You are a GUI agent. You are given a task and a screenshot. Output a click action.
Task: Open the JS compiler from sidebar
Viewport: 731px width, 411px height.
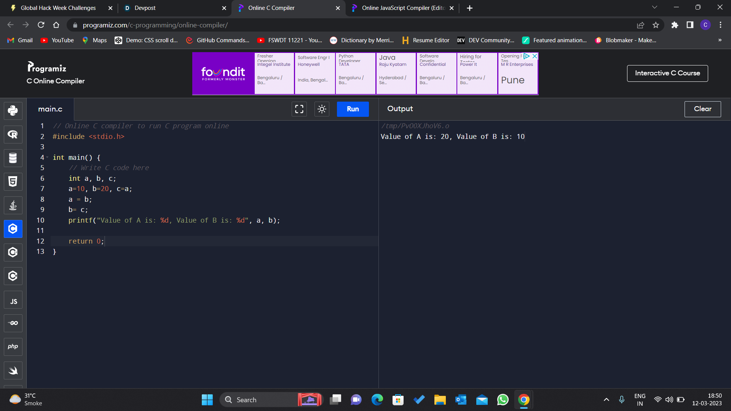point(13,299)
